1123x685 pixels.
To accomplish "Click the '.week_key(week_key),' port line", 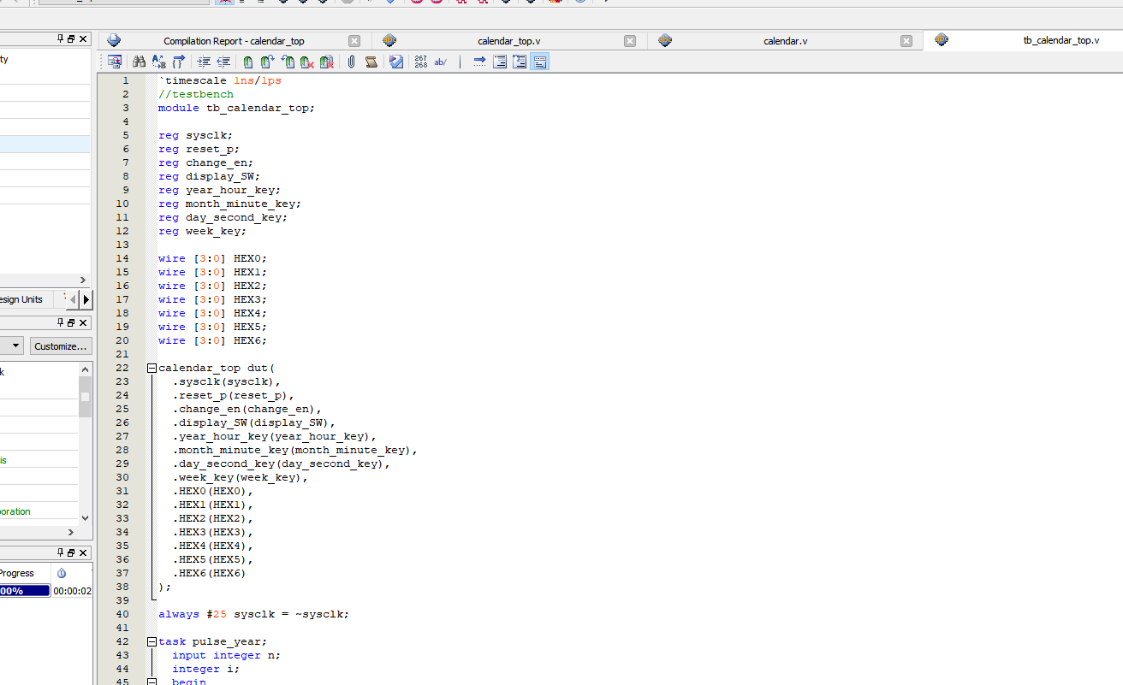I will pyautogui.click(x=240, y=477).
